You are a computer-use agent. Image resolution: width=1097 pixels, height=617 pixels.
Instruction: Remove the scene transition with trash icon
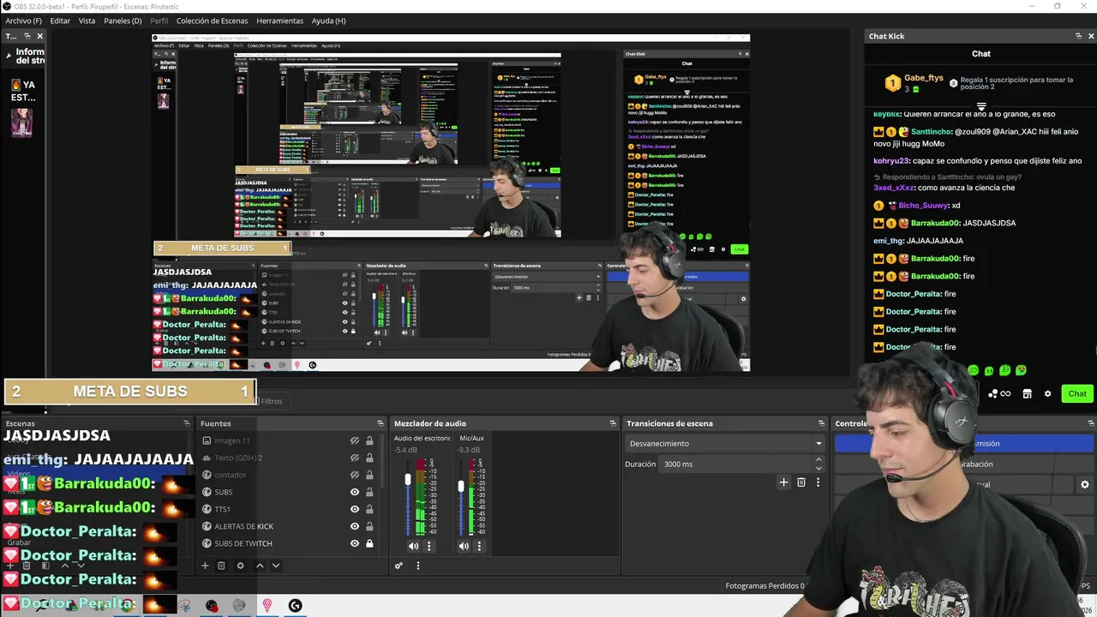click(801, 482)
